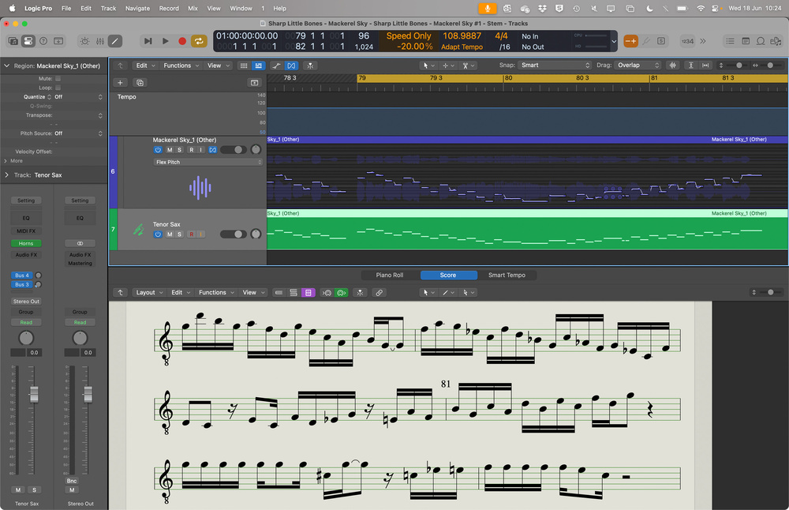Click the Record button in transport
This screenshot has width=789, height=510.
182,41
